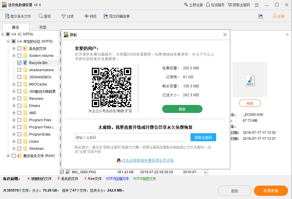Screen dimensions: 292x199
Task: Expand the Windows tree node
Action: [14, 149]
